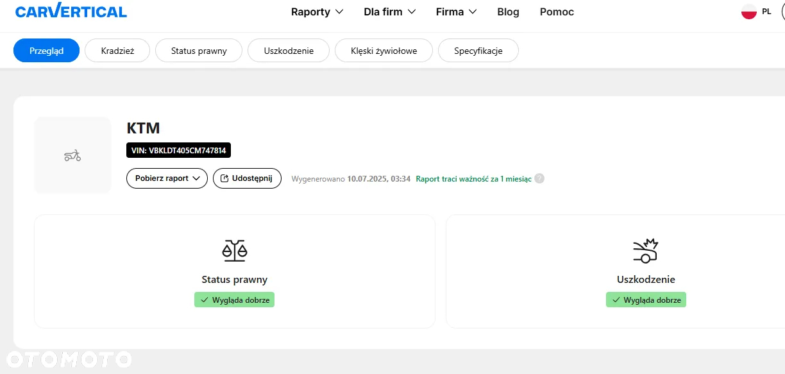Open the Pobierz raport dropdown

click(167, 178)
